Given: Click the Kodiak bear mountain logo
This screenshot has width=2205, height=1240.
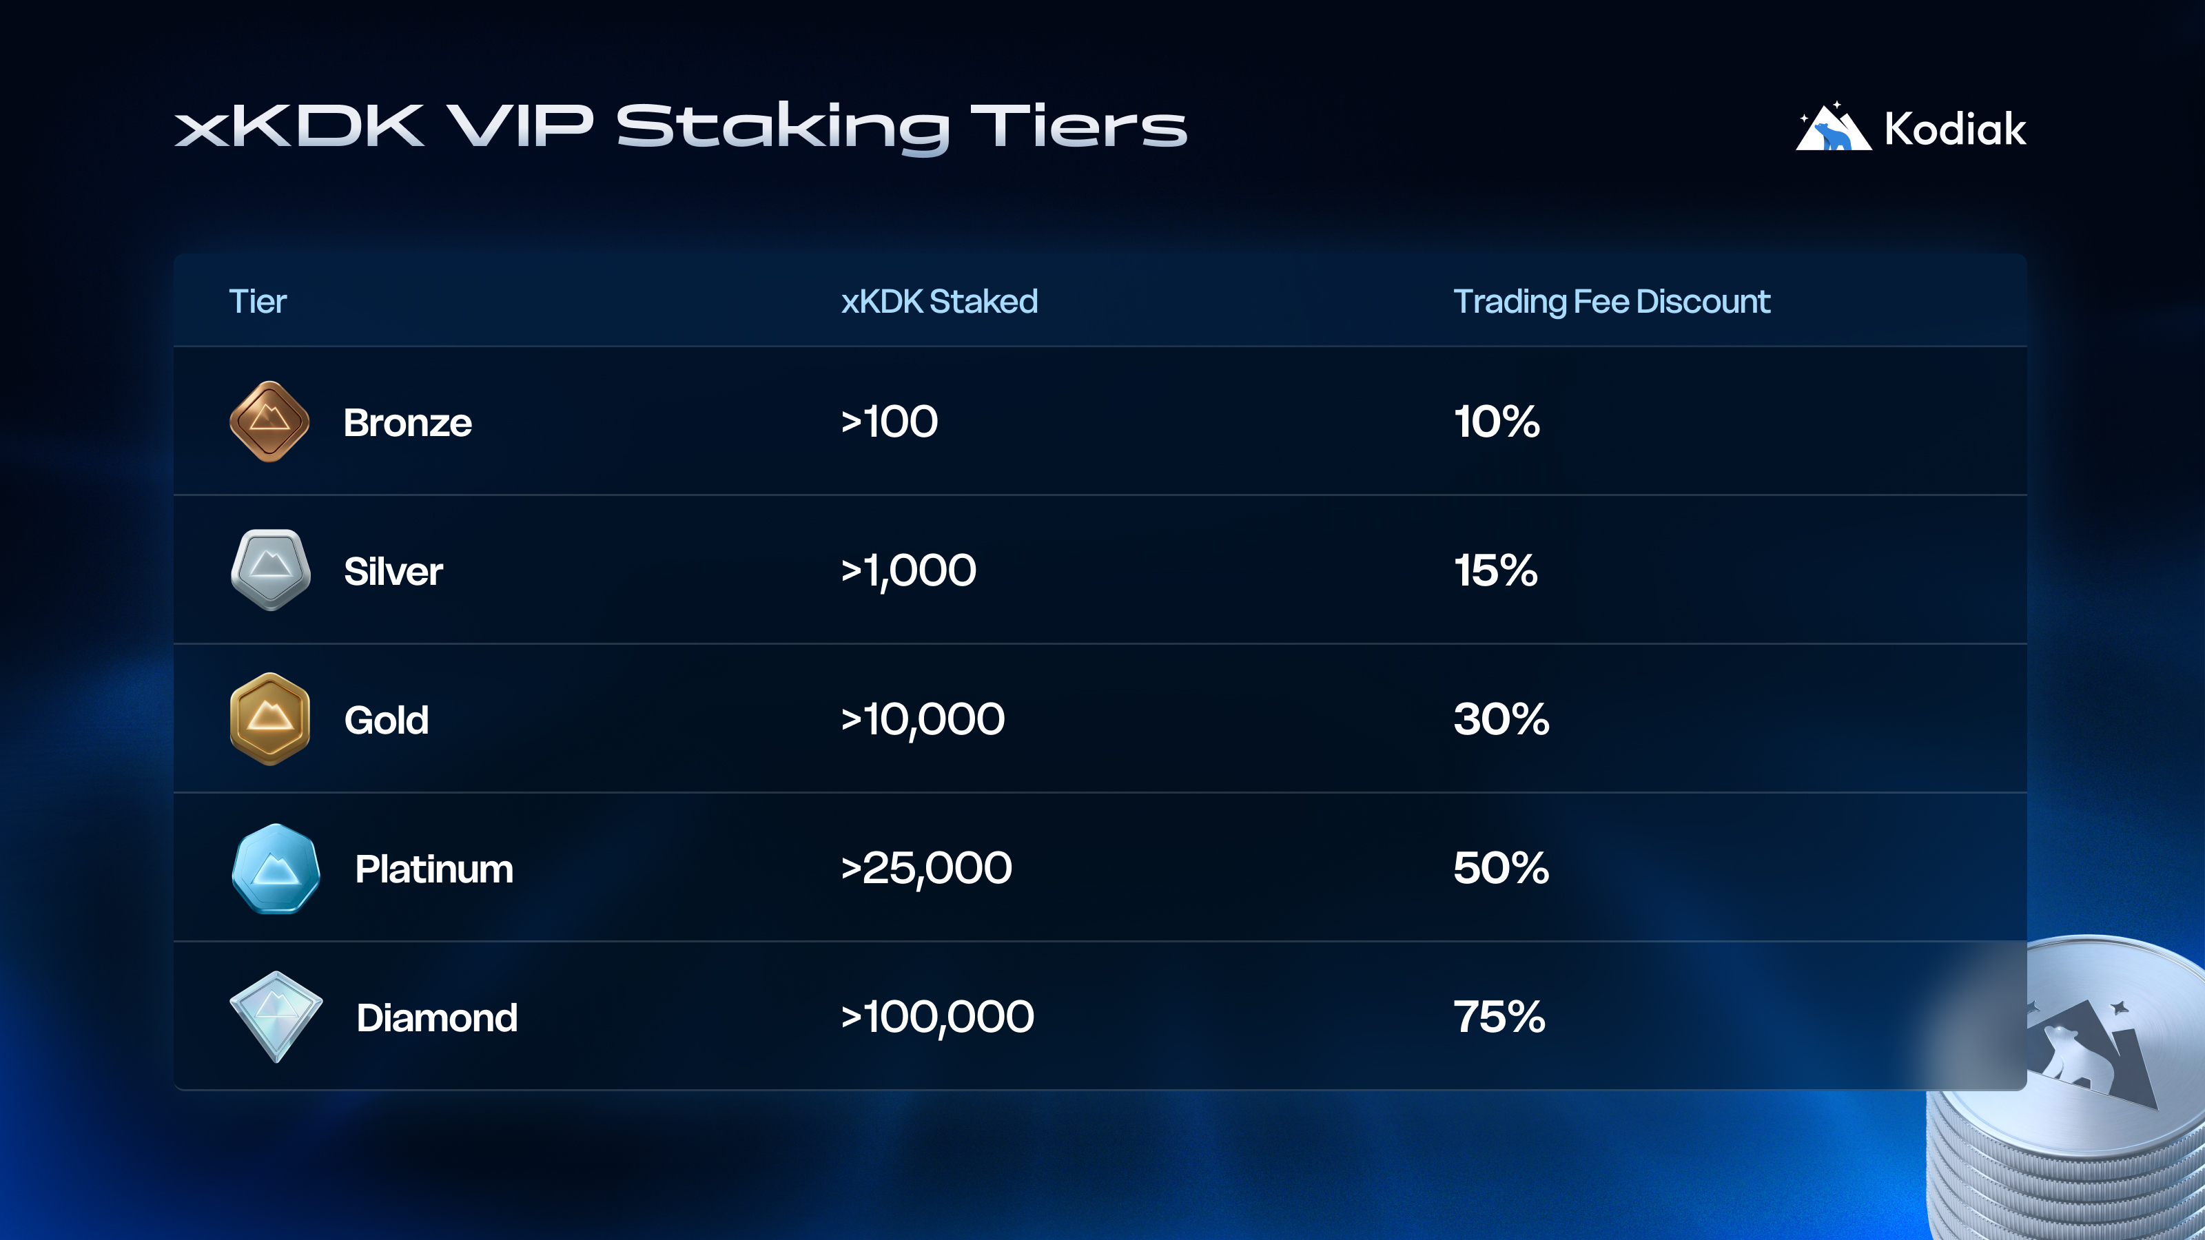Looking at the screenshot, I should [1833, 128].
